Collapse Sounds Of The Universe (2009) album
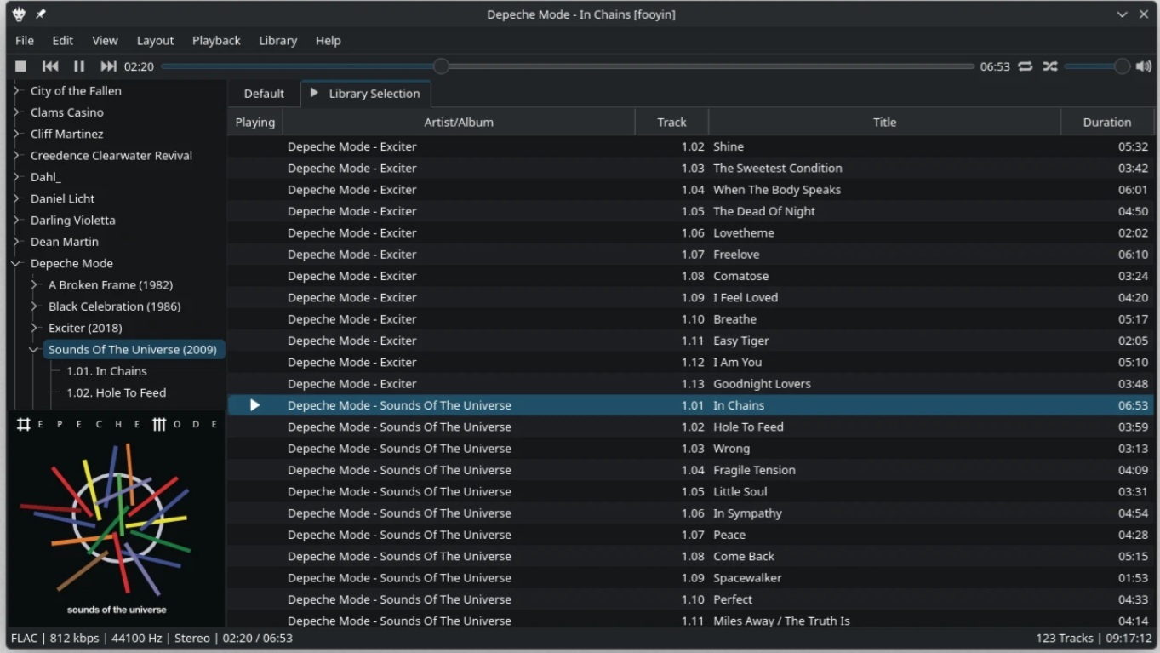This screenshot has height=653, width=1160. 34,349
